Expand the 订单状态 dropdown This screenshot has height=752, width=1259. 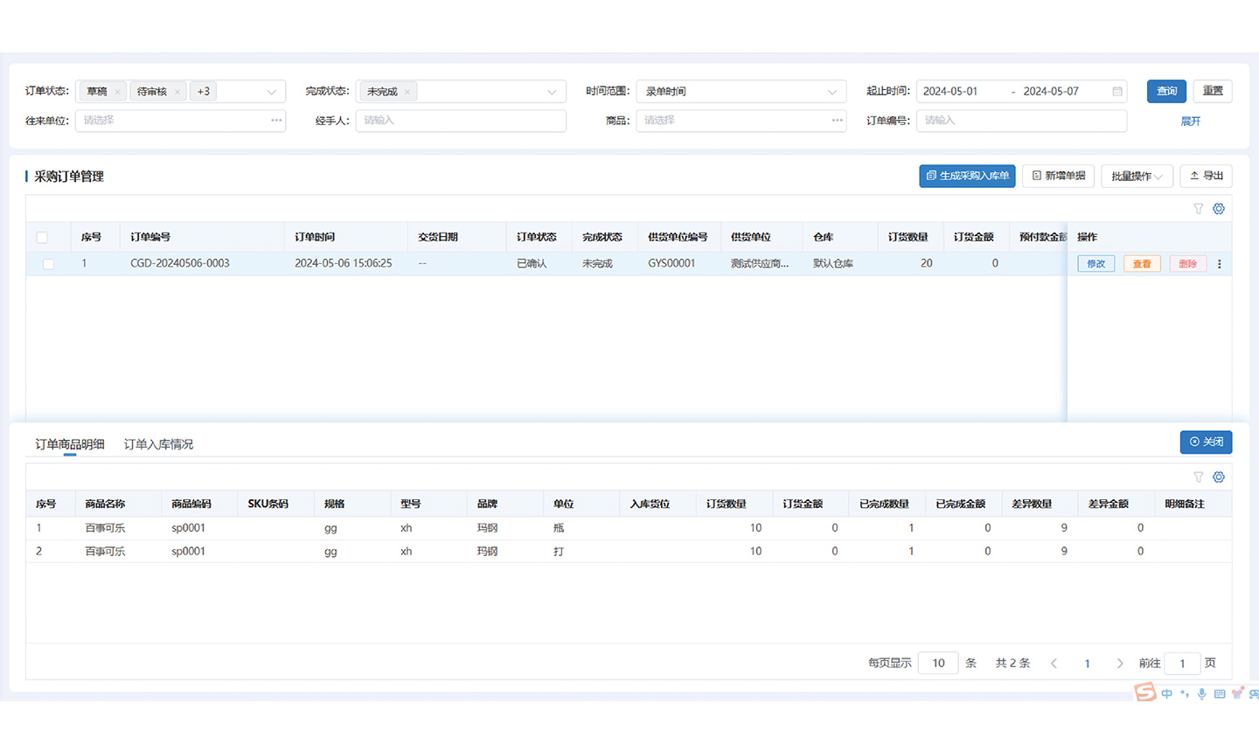[272, 92]
